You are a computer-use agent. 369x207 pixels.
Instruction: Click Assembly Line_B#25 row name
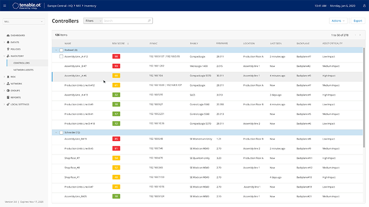point(76,196)
